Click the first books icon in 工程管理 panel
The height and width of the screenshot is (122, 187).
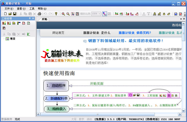4,23
